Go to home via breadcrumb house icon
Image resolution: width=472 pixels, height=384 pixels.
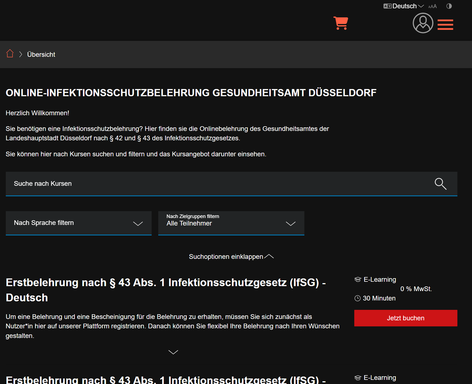(10, 53)
